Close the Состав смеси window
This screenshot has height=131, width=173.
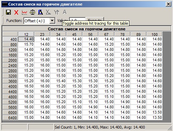tap(168, 4)
